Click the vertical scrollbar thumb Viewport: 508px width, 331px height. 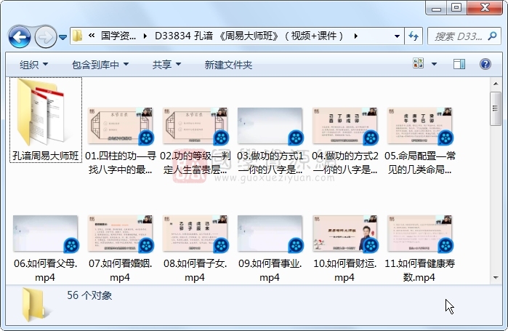click(x=496, y=108)
